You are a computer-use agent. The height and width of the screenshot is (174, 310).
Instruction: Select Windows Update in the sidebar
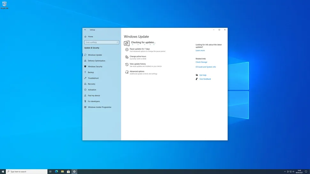click(x=95, y=55)
